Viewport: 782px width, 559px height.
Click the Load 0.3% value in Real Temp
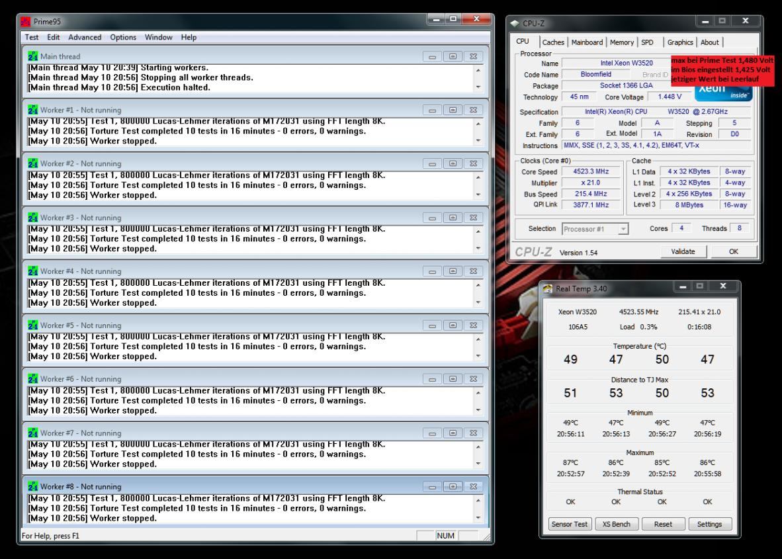point(638,327)
